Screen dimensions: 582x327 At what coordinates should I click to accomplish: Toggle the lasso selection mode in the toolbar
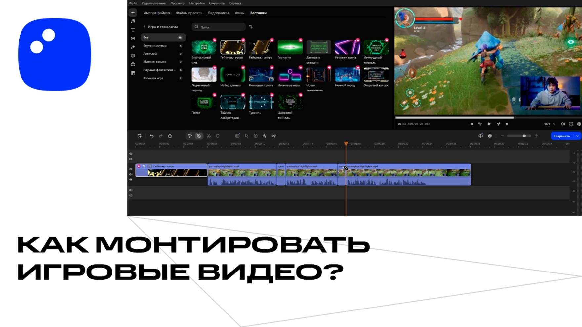coord(199,136)
